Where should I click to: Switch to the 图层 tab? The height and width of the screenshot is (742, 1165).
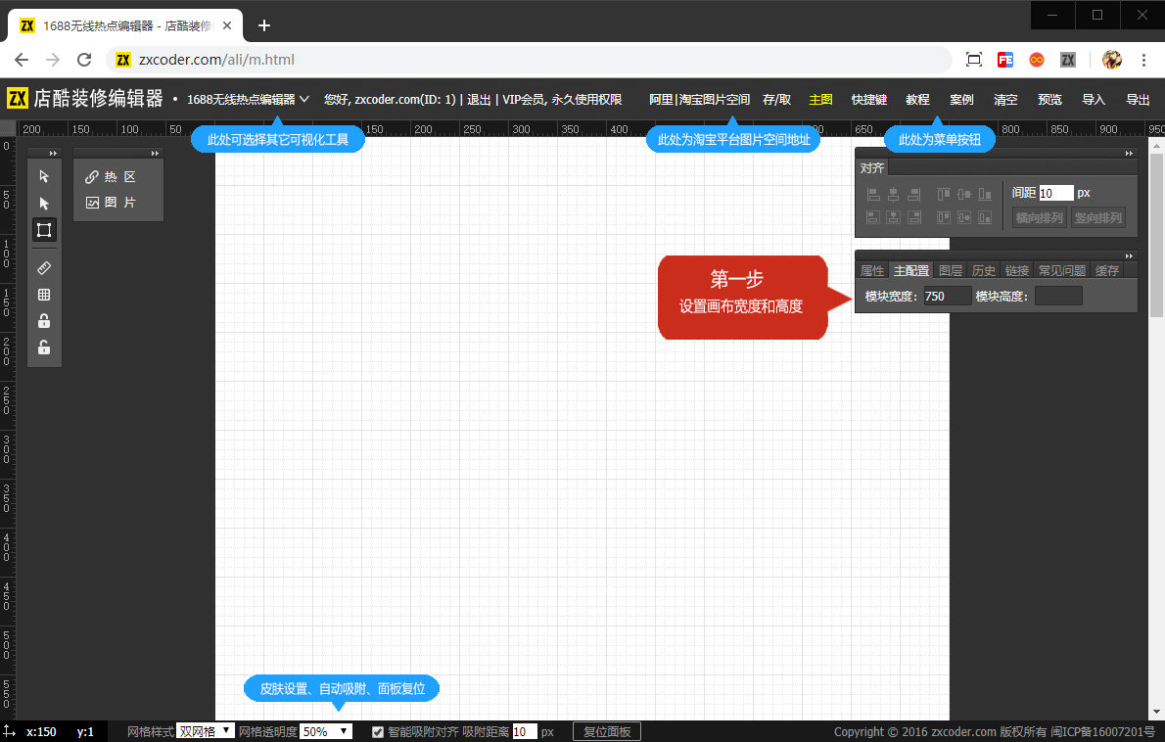pos(951,270)
